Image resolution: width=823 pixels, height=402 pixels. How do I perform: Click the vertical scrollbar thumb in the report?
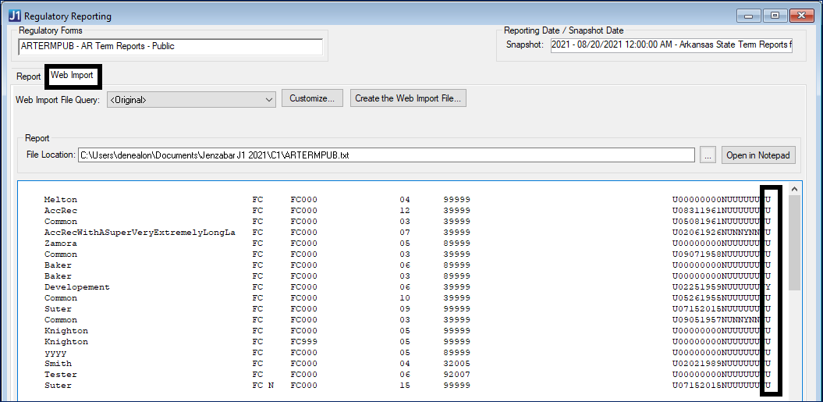pyautogui.click(x=794, y=242)
